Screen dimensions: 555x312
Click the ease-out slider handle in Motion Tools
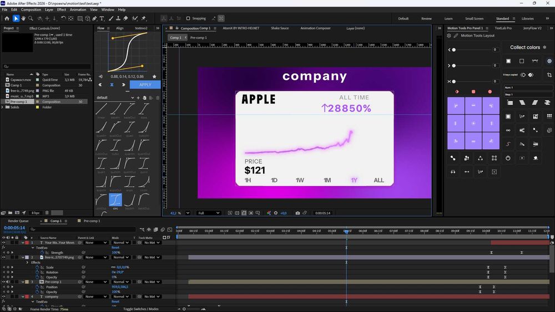pyautogui.click(x=454, y=66)
